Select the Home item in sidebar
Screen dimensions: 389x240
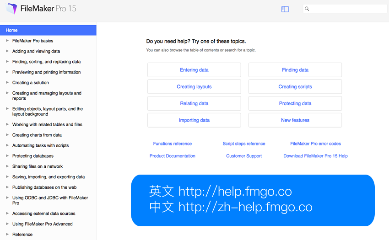coord(48,30)
